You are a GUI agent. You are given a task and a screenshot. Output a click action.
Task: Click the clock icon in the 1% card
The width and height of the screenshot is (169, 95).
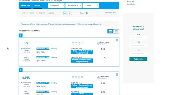pos(98,43)
